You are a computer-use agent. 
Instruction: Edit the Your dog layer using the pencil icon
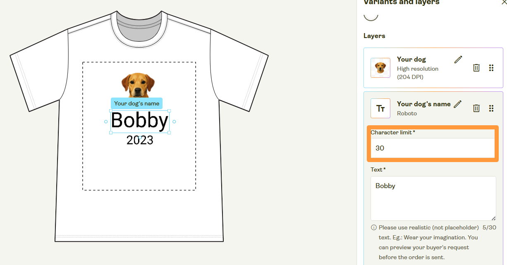point(458,59)
